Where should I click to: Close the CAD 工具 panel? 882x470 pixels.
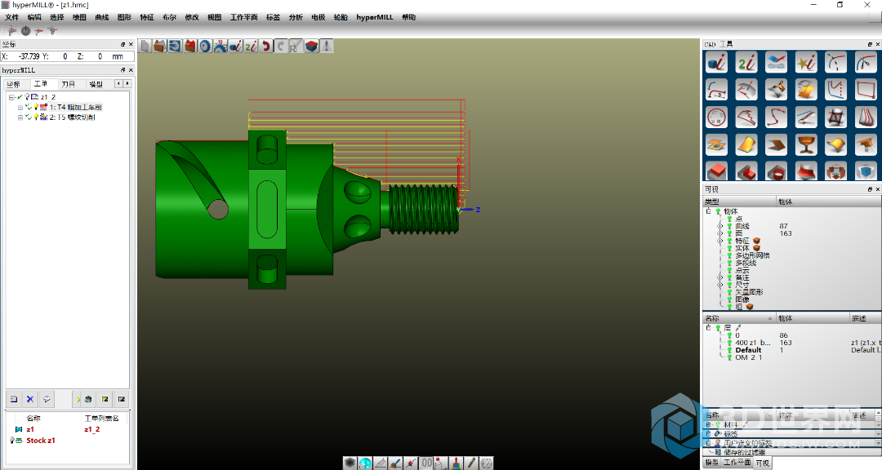pos(877,44)
